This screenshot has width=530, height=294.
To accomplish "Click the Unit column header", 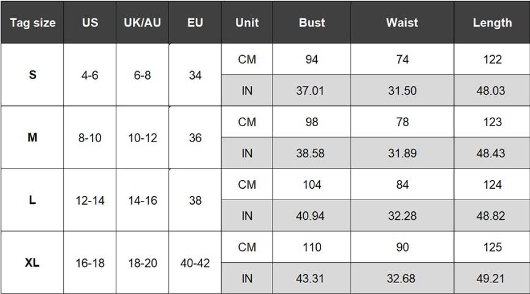I will point(247,23).
